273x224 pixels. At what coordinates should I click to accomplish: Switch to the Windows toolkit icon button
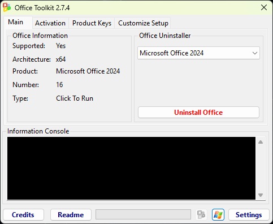[218, 214]
